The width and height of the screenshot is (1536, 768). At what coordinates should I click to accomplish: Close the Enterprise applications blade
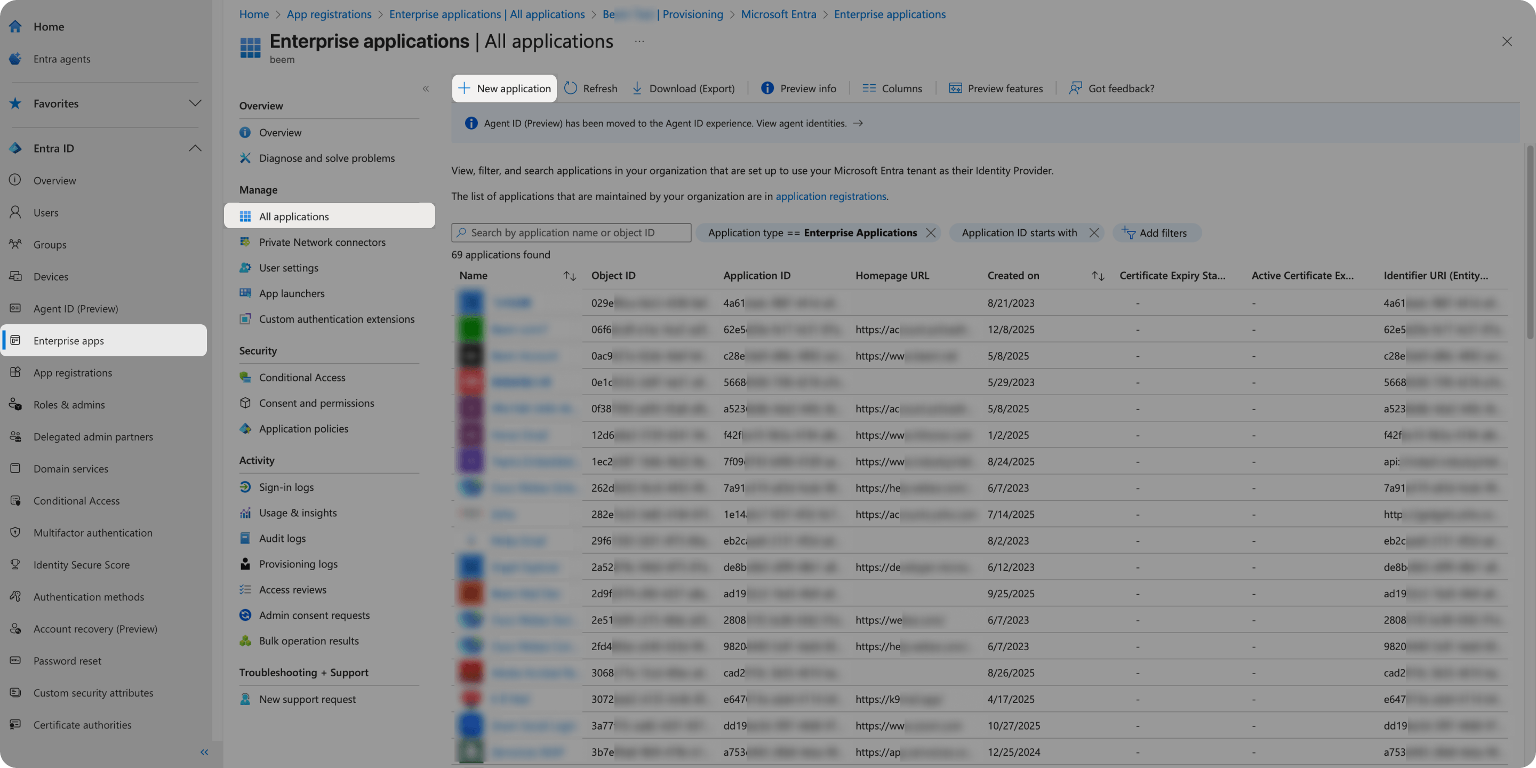1507,41
